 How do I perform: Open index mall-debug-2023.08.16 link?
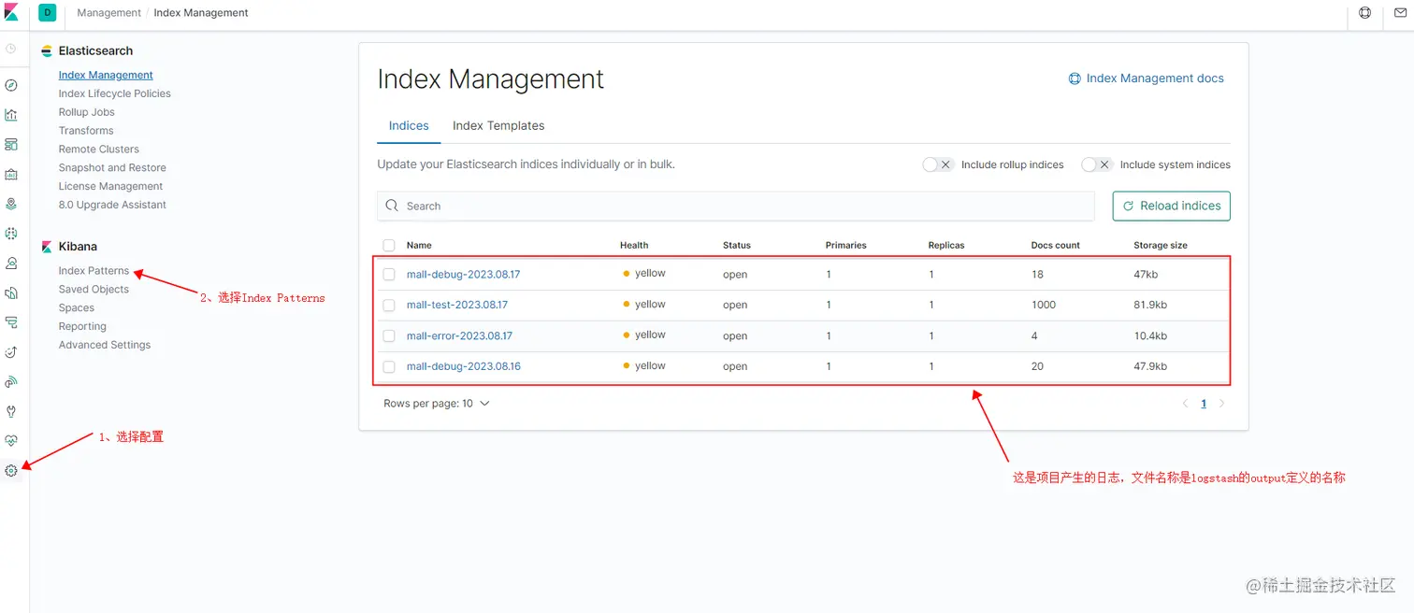click(463, 366)
